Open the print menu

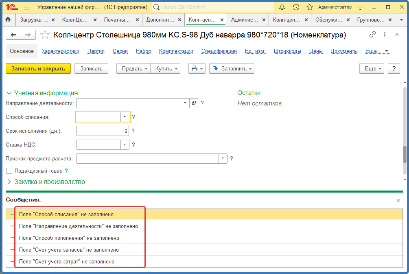(x=197, y=69)
